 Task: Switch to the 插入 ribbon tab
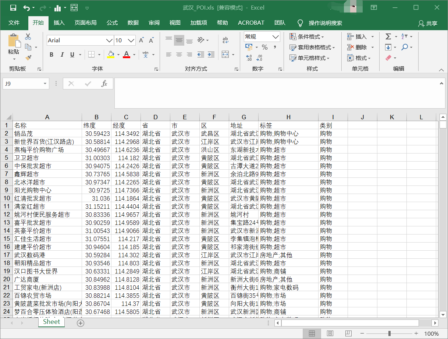click(x=60, y=22)
